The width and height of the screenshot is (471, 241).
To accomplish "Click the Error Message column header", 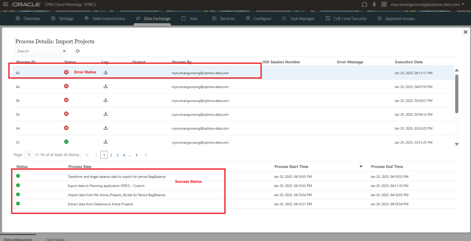I will (x=350, y=62).
